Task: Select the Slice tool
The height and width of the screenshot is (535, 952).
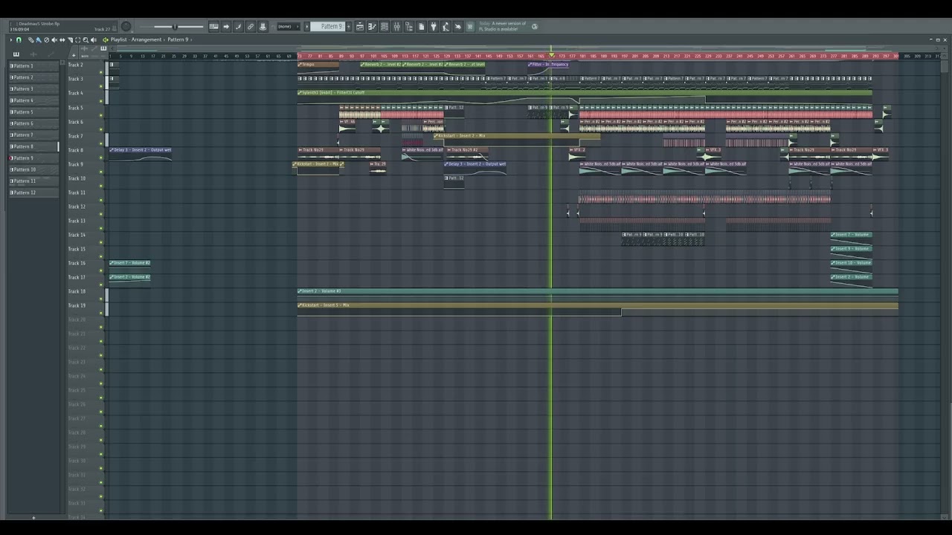Action: pos(70,39)
